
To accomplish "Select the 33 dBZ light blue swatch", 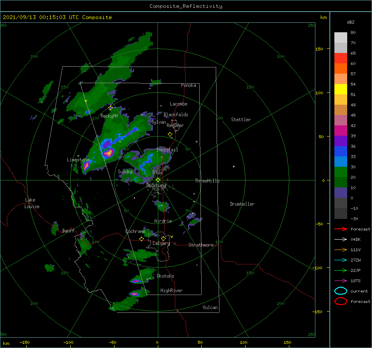I will (x=341, y=161).
